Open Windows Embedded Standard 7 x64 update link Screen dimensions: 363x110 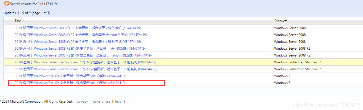pyautogui.click(x=85, y=62)
